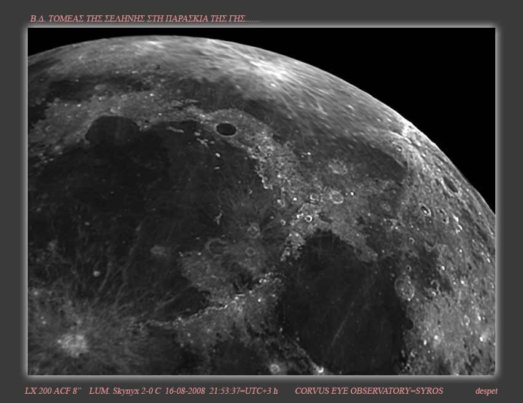Click the "LUM. Skynyx 2-0 C" camera text
The image size is (523, 403).
coord(126,391)
